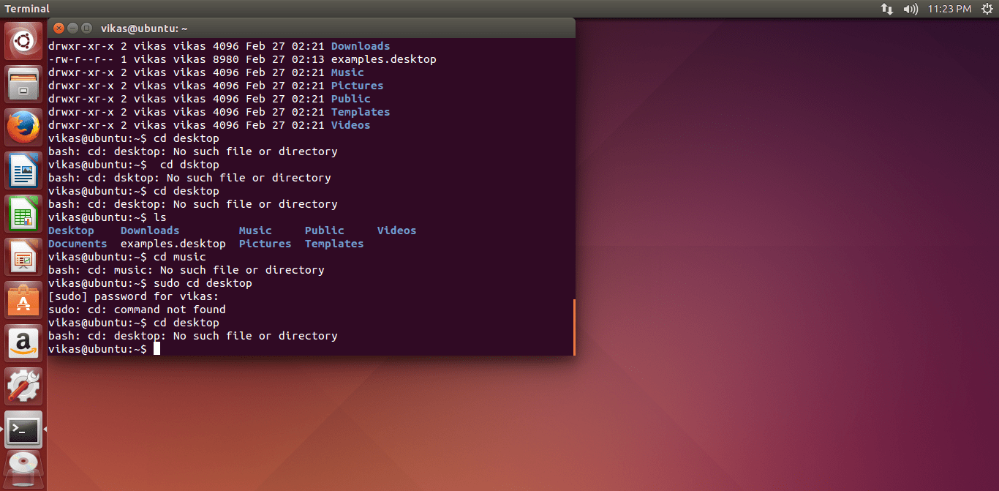This screenshot has height=491, width=999.
Task: Click the vikas@ubuntu: ~ title bar
Action: [x=312, y=28]
